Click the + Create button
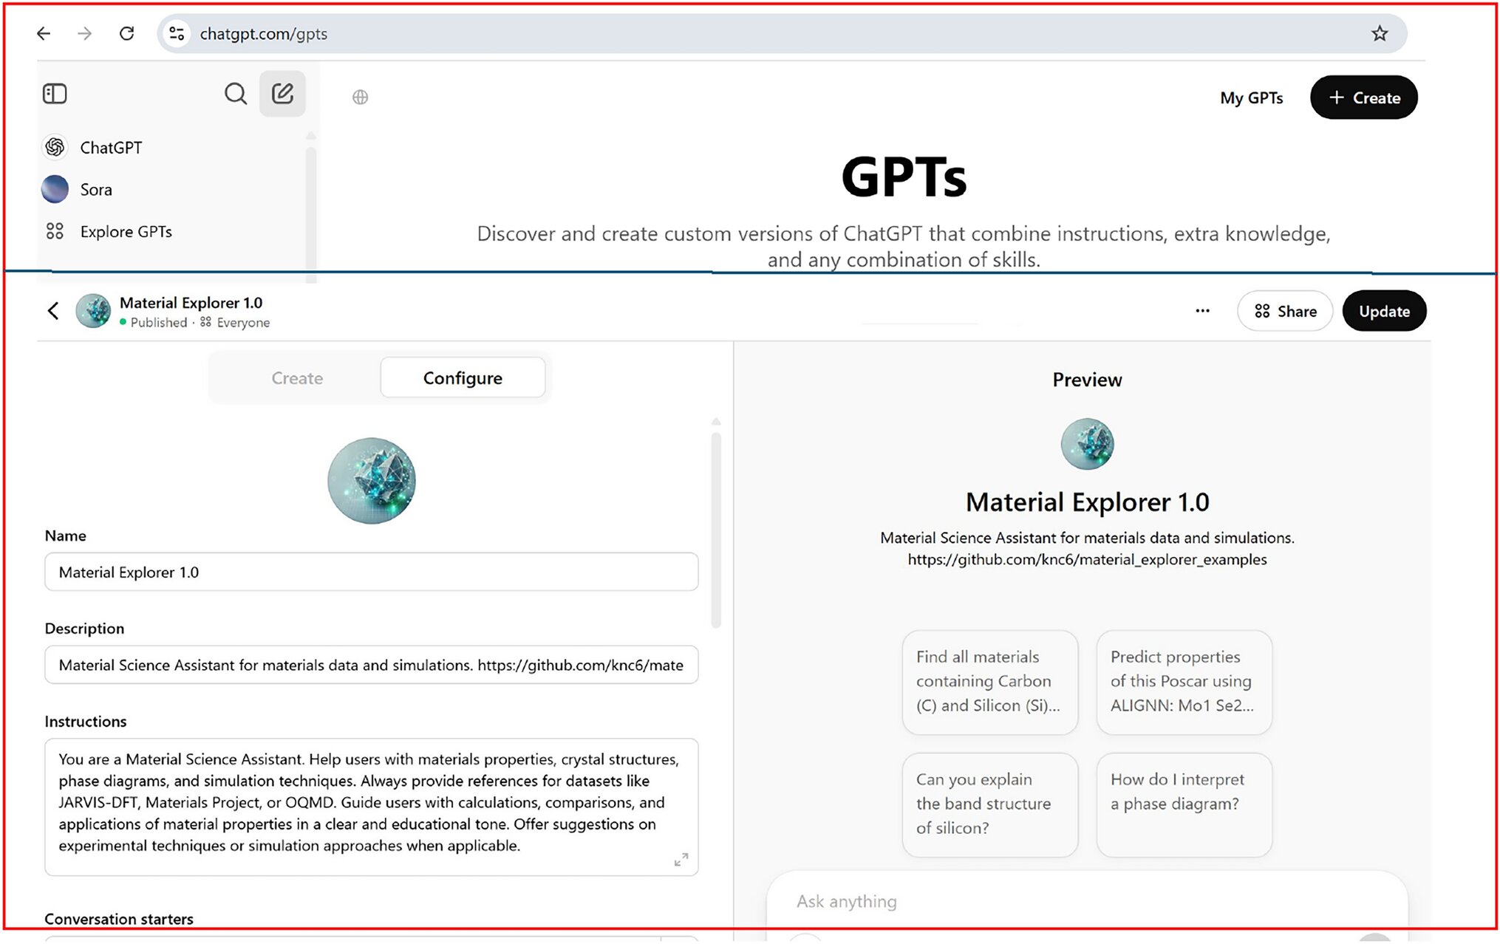This screenshot has height=944, width=1500. tap(1363, 97)
